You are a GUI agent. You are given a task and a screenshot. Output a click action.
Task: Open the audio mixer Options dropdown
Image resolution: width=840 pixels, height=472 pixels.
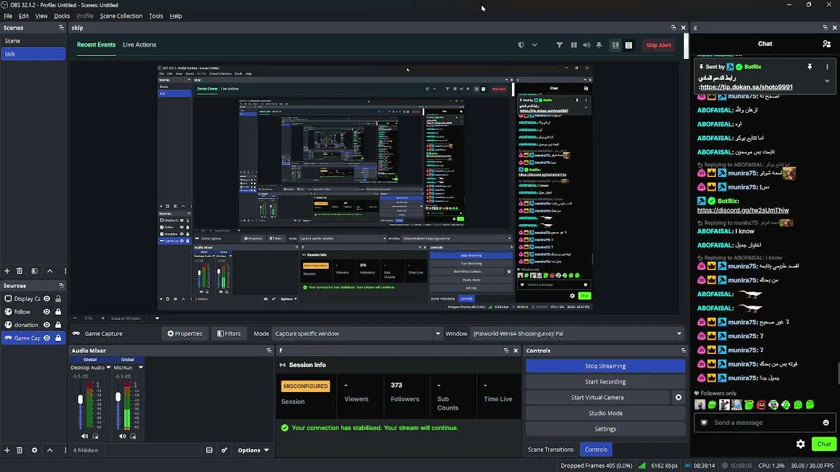pyautogui.click(x=253, y=450)
